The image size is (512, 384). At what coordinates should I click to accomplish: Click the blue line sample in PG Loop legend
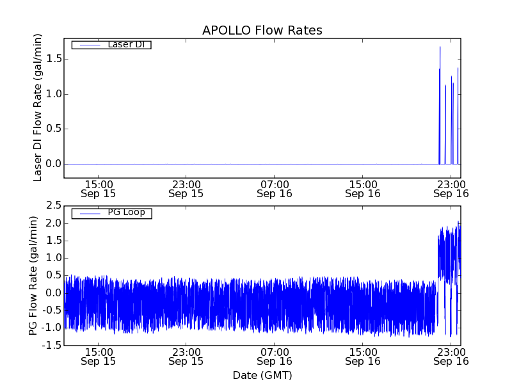[90, 214]
